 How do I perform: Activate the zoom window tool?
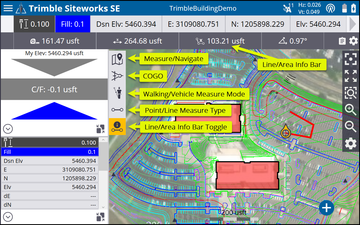(x=351, y=93)
